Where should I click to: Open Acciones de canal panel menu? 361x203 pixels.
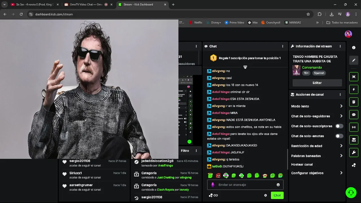point(340,94)
